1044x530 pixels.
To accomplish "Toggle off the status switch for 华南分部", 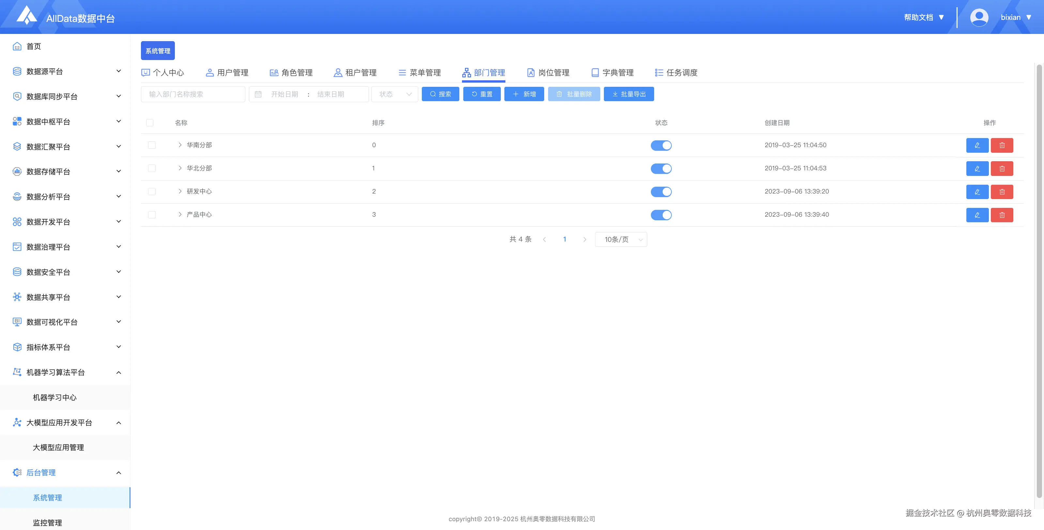I will pos(661,145).
